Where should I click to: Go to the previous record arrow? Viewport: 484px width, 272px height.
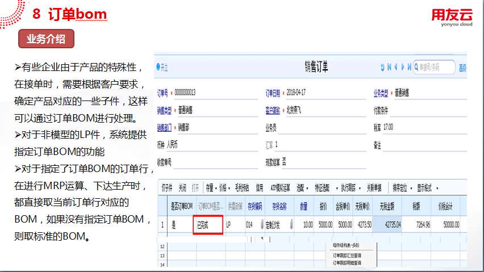[396, 68]
